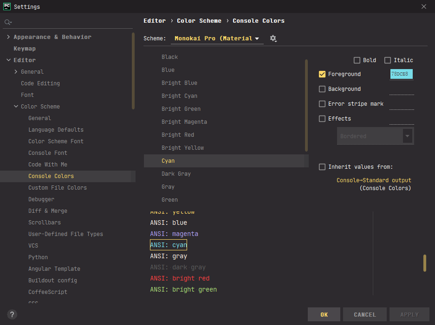Uncheck the Foreground checkbox
The height and width of the screenshot is (325, 435).
[x=322, y=74]
